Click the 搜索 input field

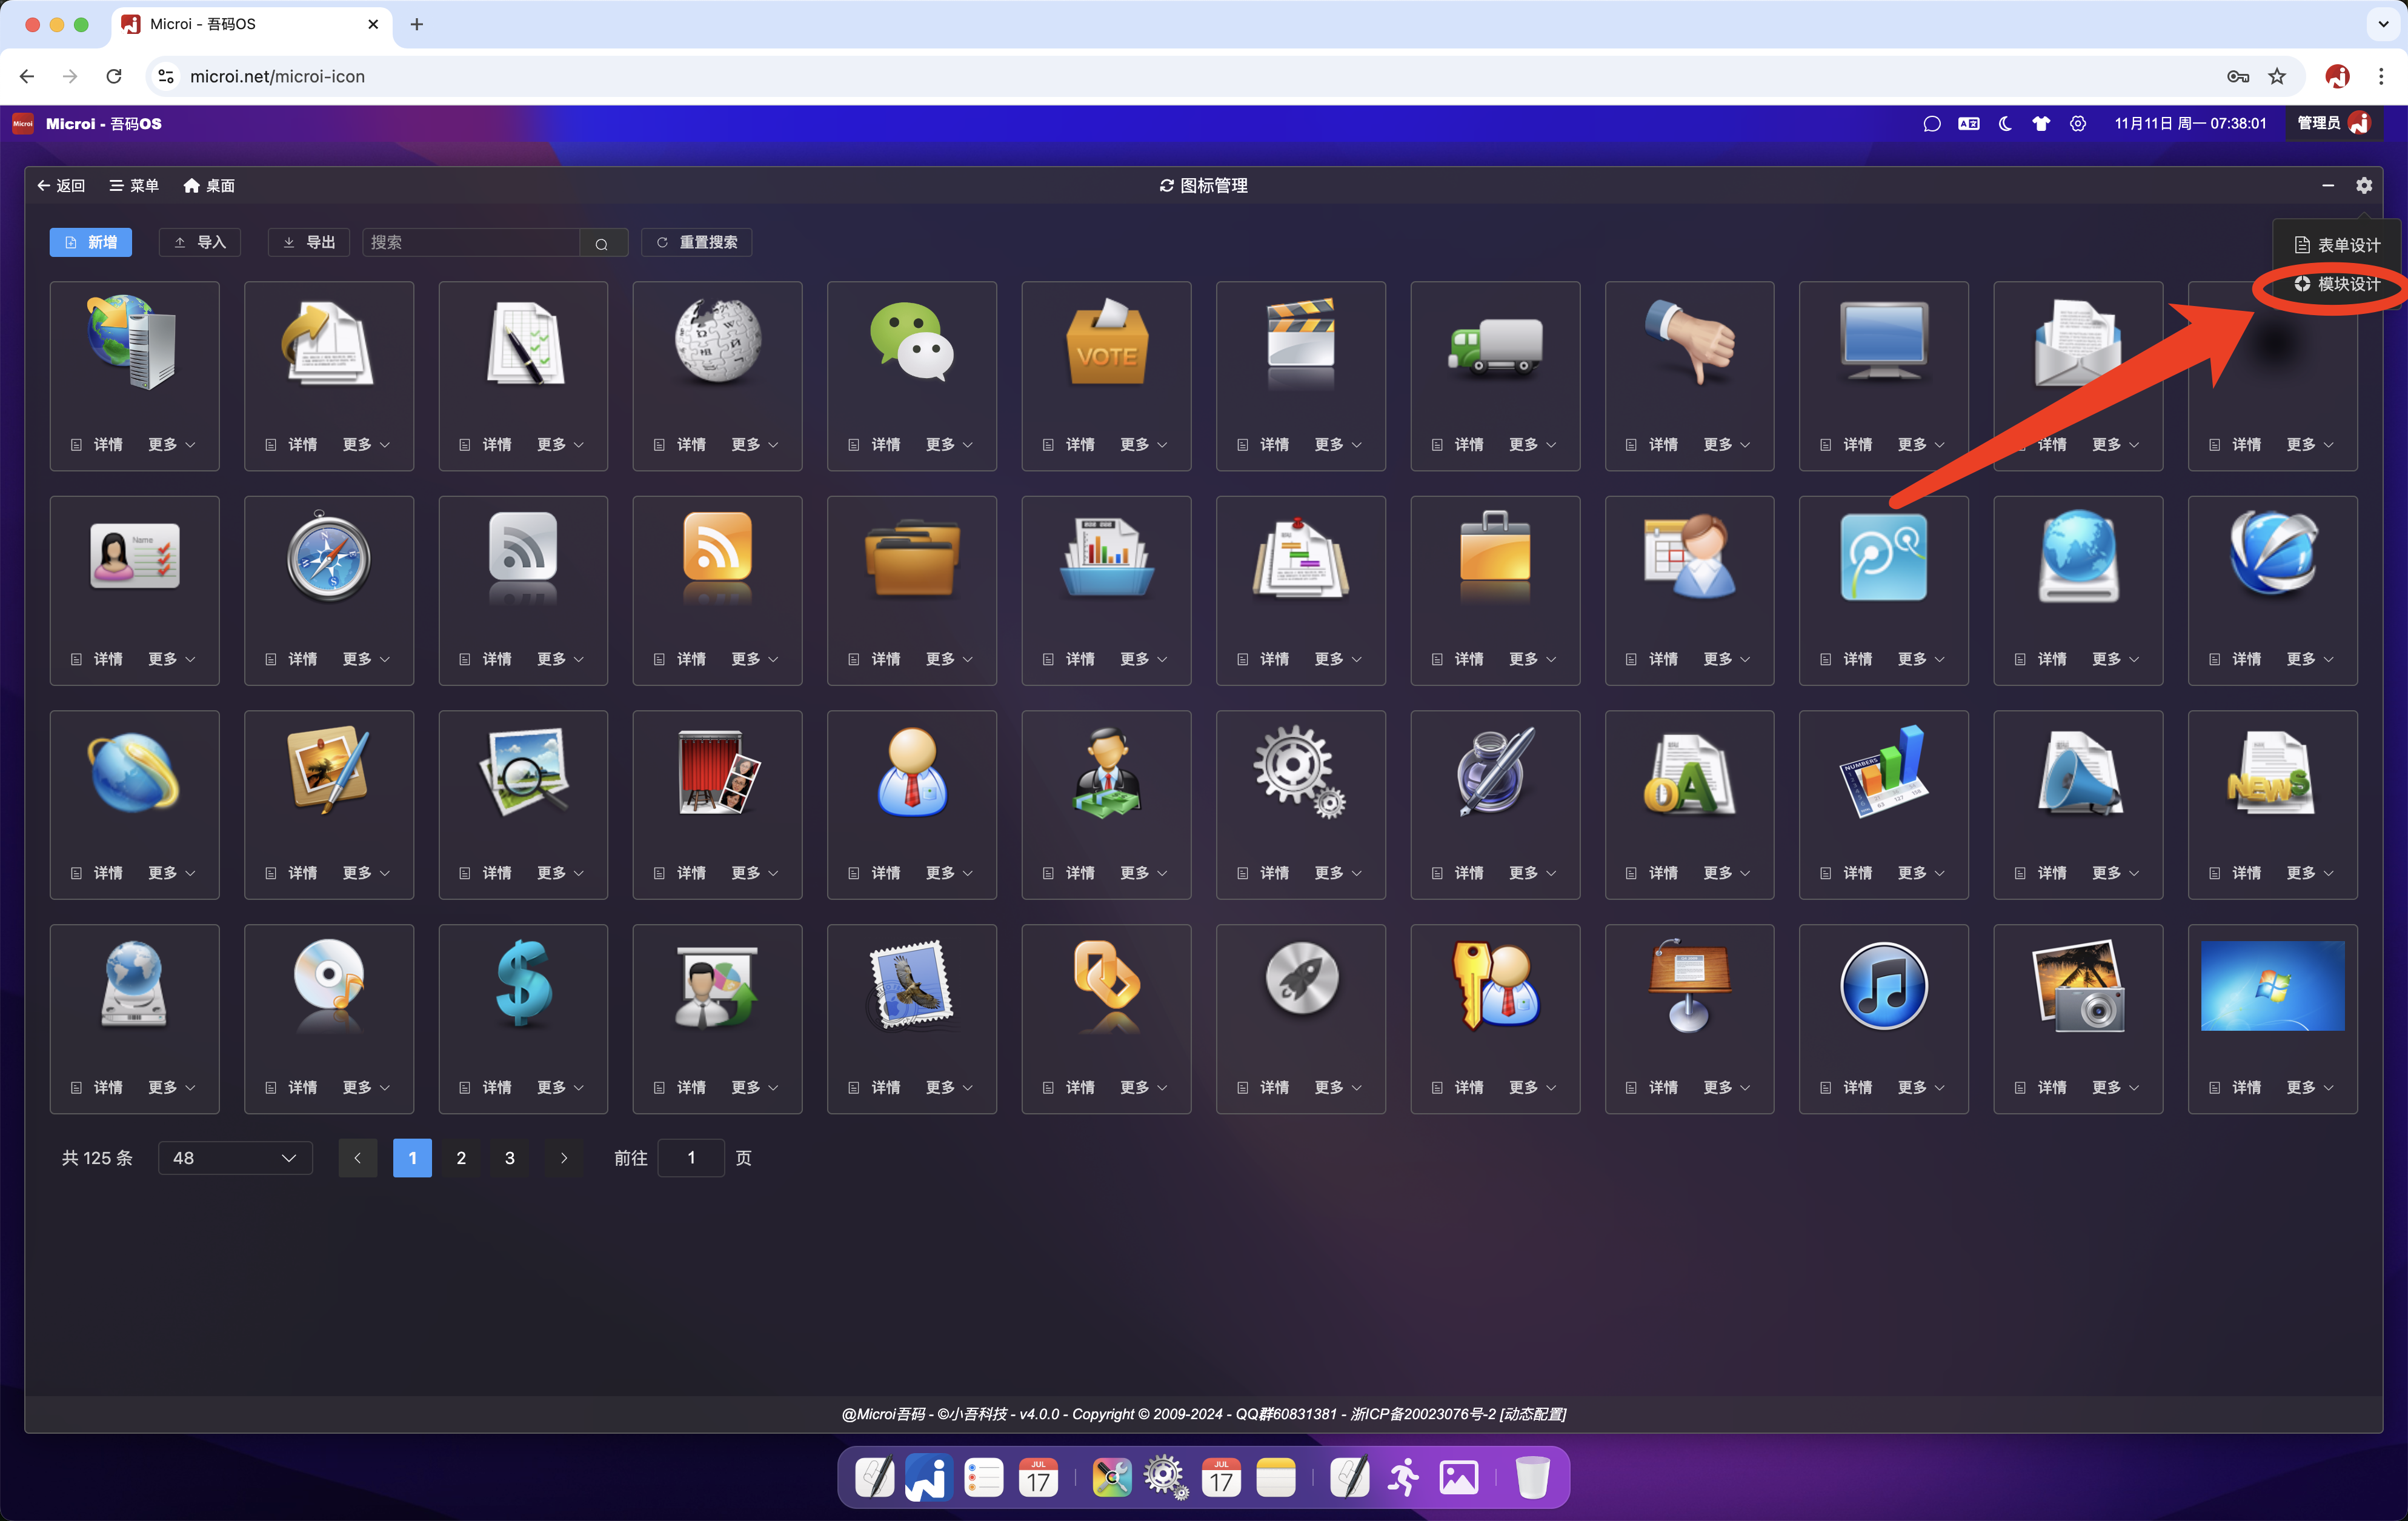click(470, 243)
